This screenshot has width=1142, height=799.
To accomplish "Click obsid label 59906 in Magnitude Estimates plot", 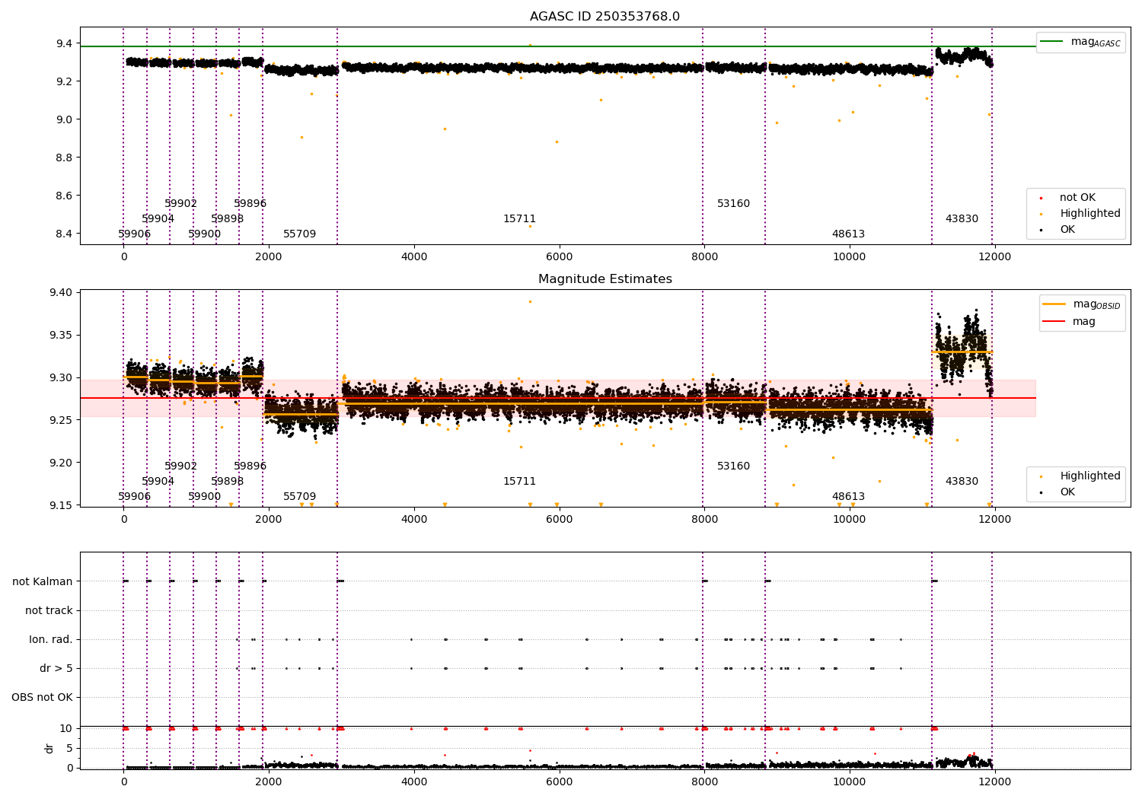I will tap(134, 496).
